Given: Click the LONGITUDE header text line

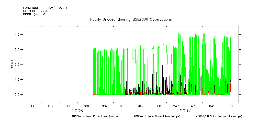Looking at the screenshot, I should coord(41,8).
